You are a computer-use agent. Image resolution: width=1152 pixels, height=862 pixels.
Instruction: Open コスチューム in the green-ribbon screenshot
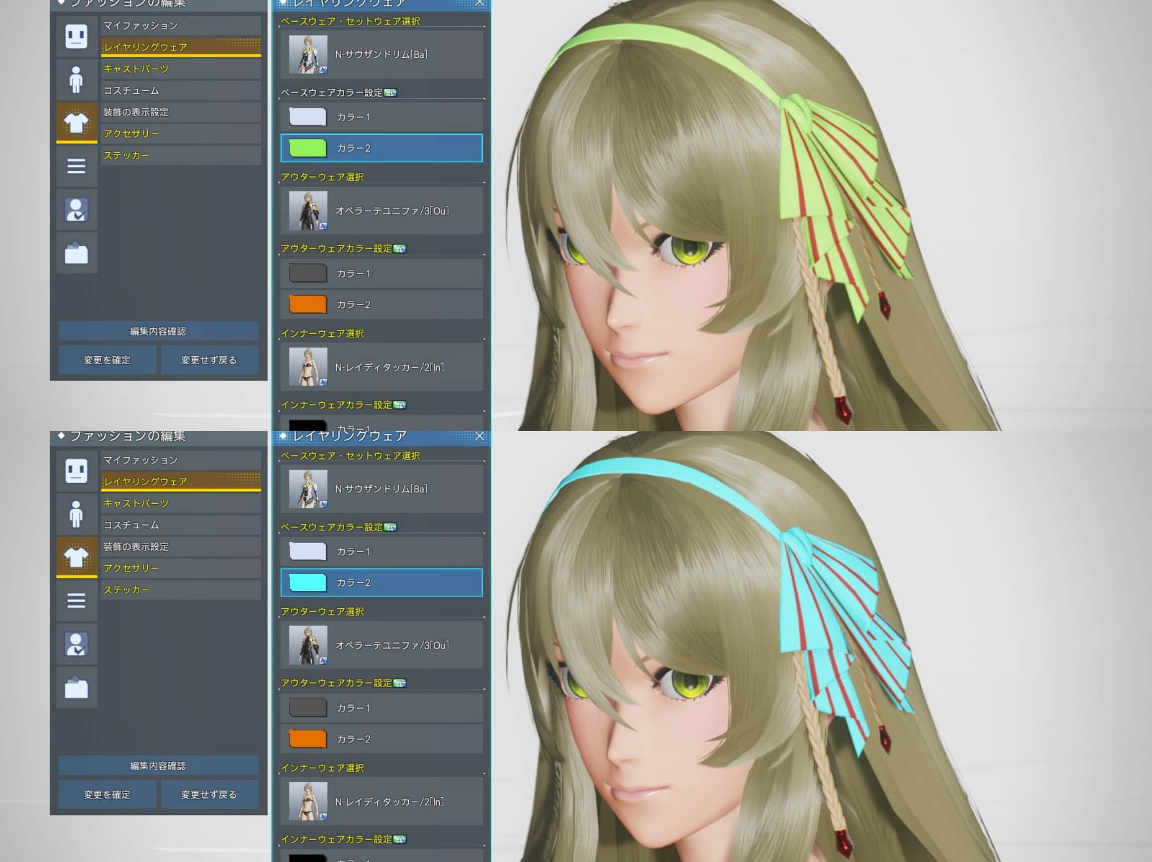coord(181,91)
